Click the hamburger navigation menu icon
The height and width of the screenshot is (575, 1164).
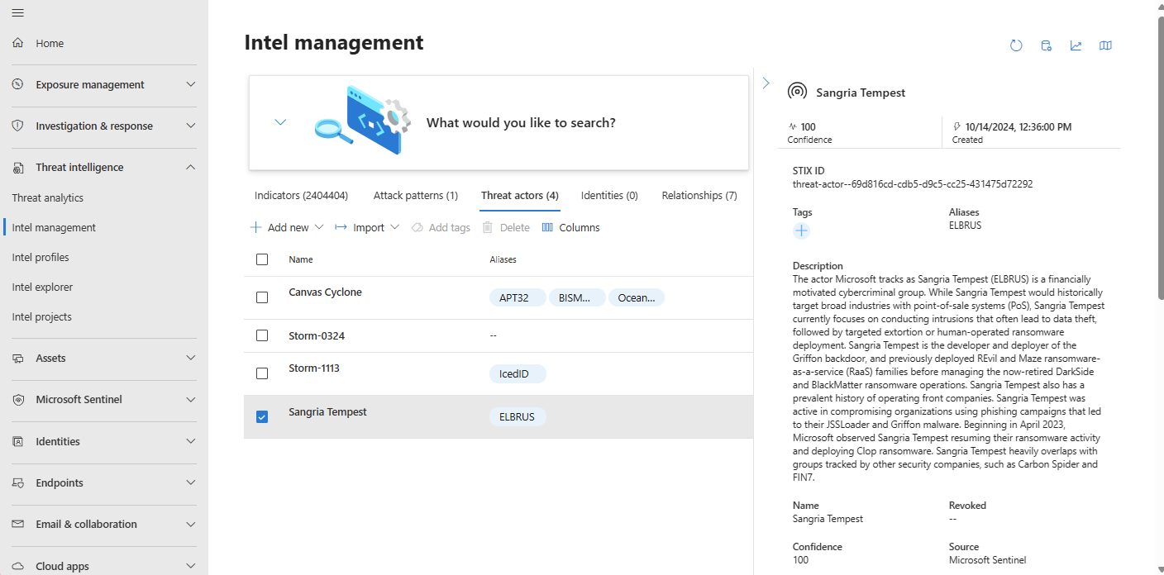click(18, 12)
